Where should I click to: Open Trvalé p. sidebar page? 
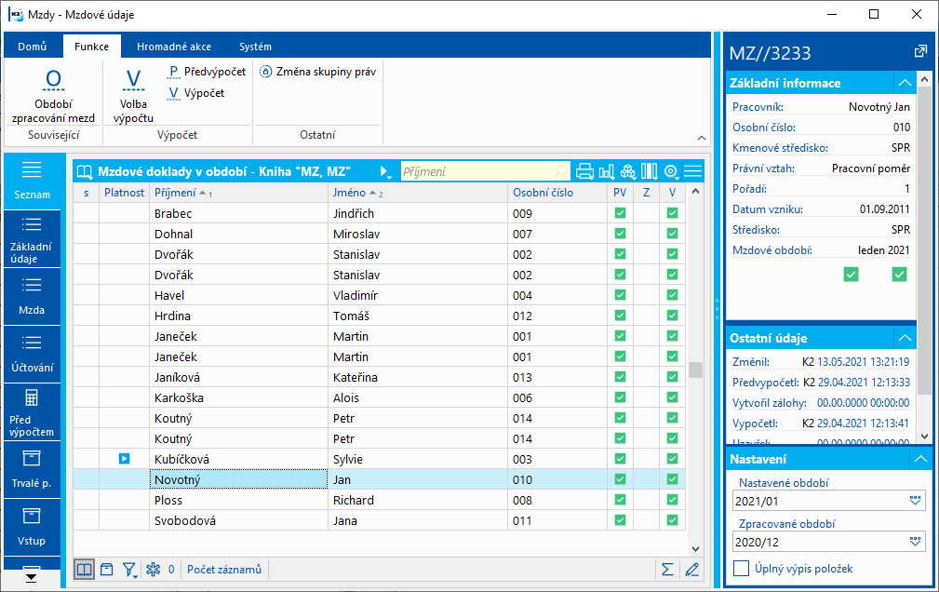click(32, 470)
